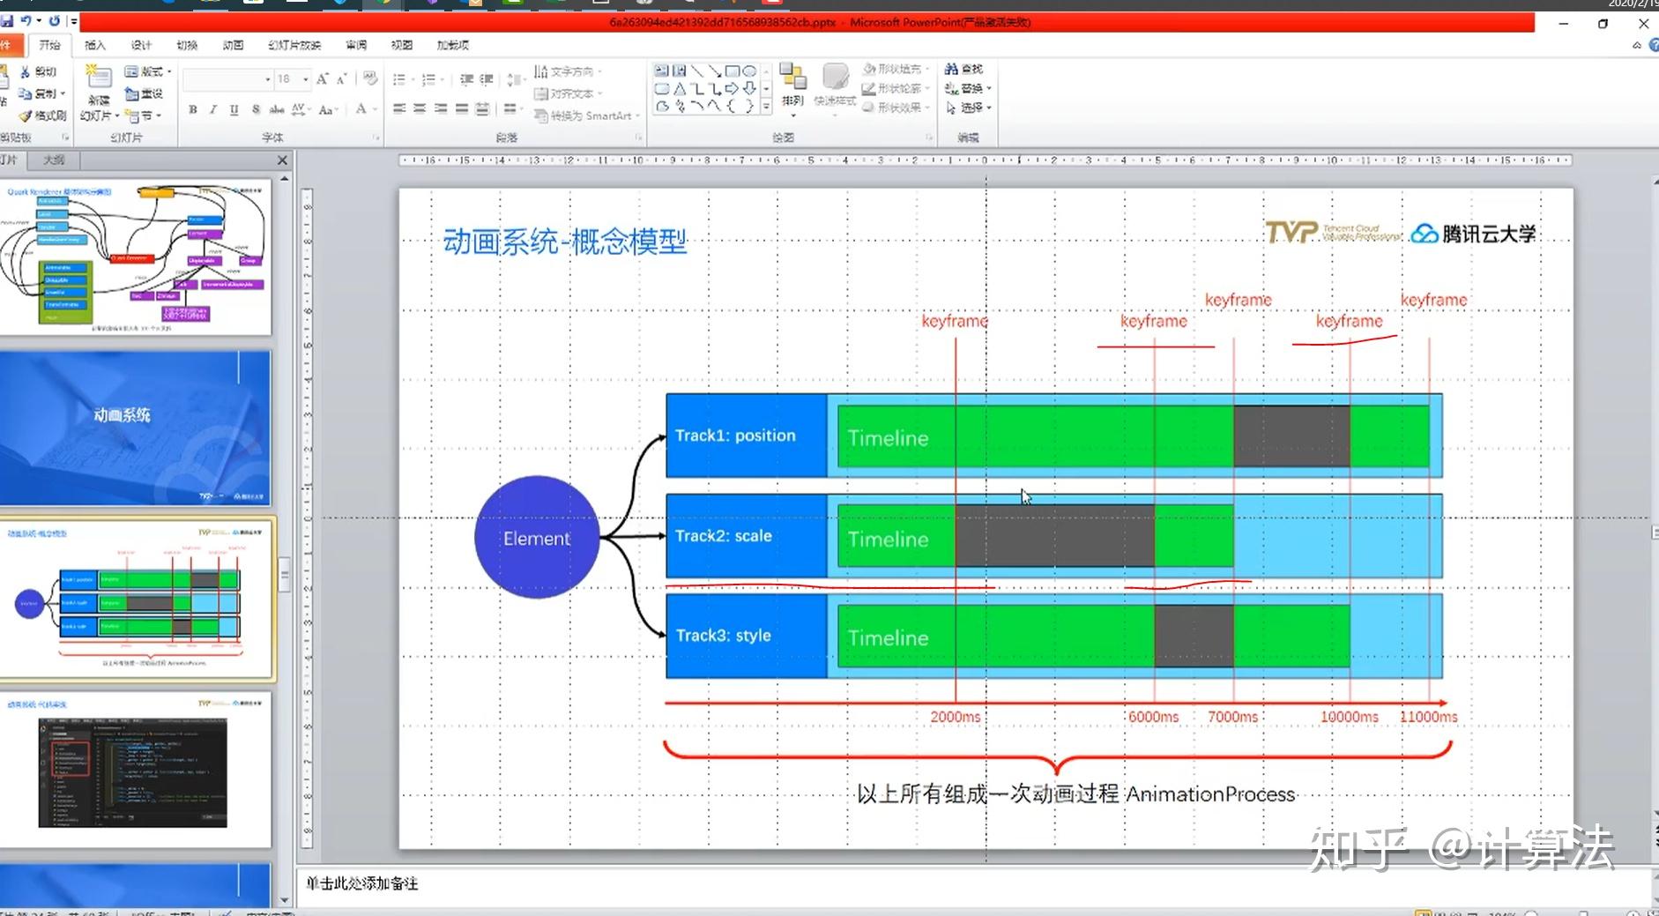Click the Reset (重设) slide button

(x=144, y=93)
